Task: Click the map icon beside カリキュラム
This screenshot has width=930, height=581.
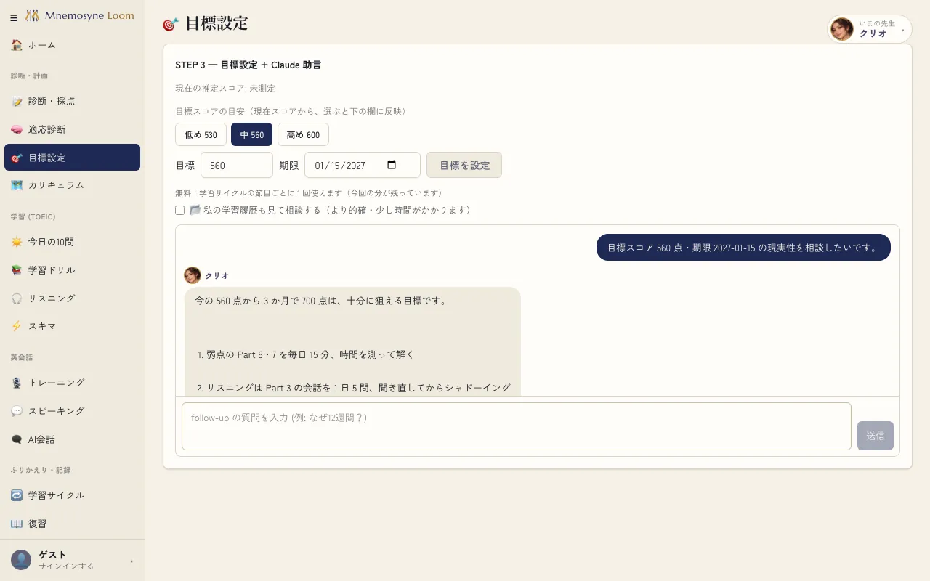Action: pyautogui.click(x=17, y=185)
